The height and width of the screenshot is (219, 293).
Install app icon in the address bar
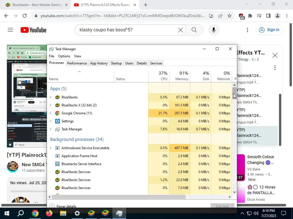pos(211,16)
